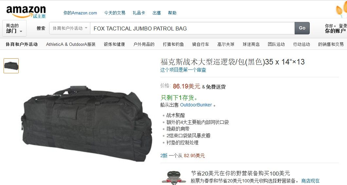
Task: Click the search field containing FOX TACTICAL
Action: pos(192,28)
